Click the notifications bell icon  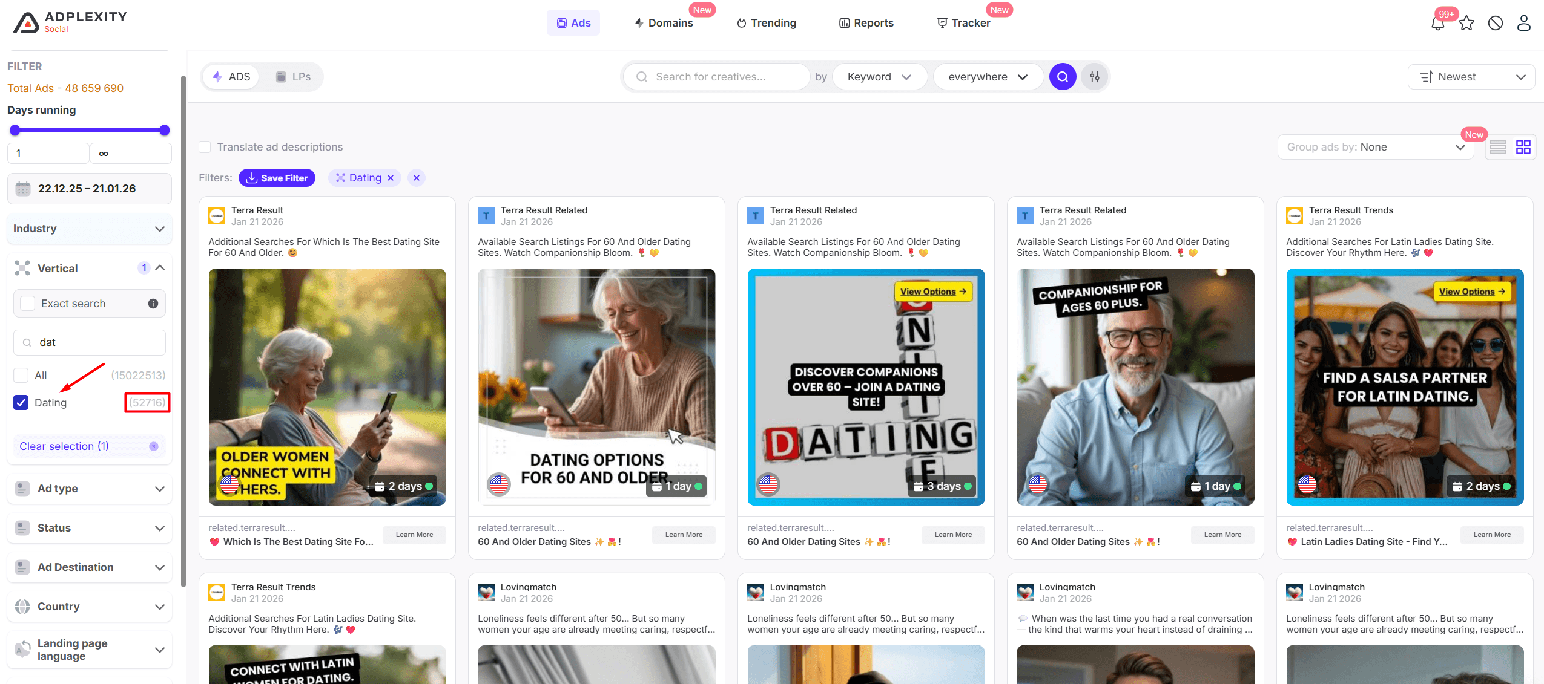[1438, 24]
